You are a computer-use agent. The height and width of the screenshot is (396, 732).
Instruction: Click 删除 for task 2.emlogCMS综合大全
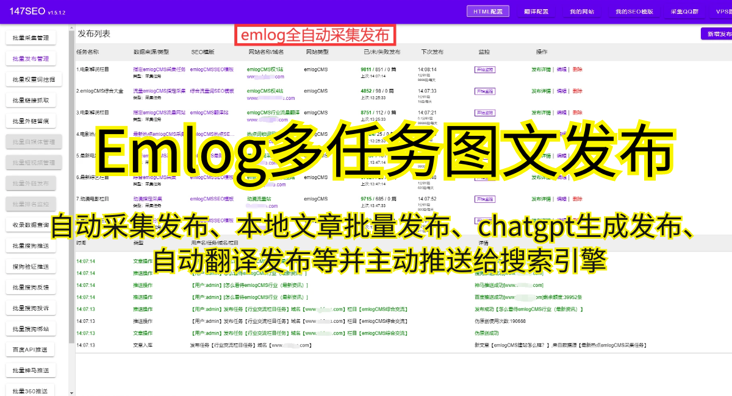[x=577, y=91]
